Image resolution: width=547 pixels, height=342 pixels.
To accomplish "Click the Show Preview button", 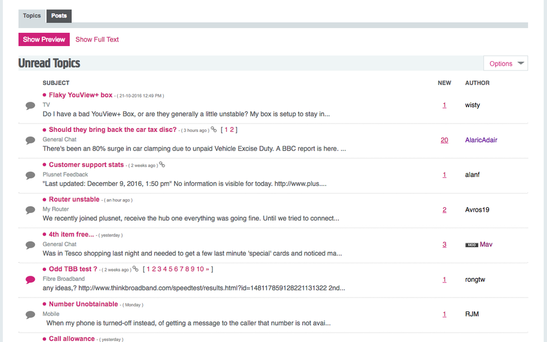I will [x=44, y=39].
